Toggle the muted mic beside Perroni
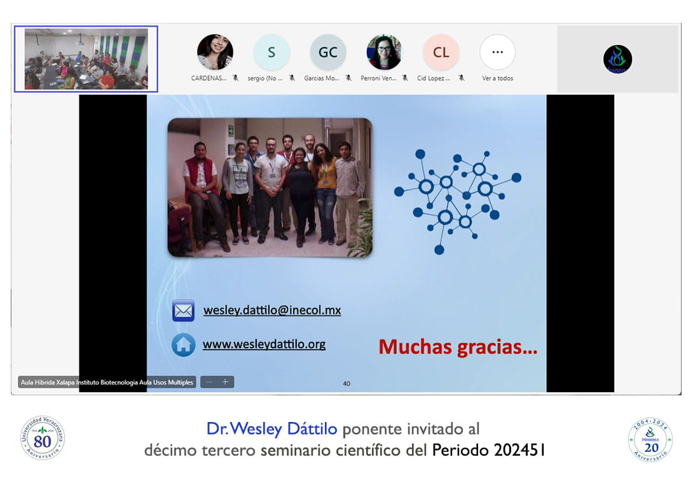 pos(404,78)
